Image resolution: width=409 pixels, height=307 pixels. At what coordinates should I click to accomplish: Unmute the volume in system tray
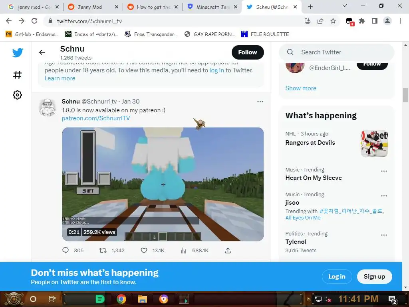(x=328, y=299)
